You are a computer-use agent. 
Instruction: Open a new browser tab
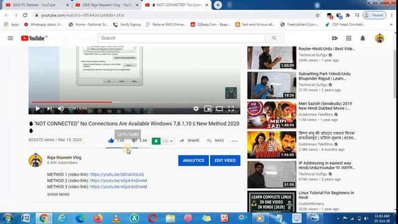[218, 5]
